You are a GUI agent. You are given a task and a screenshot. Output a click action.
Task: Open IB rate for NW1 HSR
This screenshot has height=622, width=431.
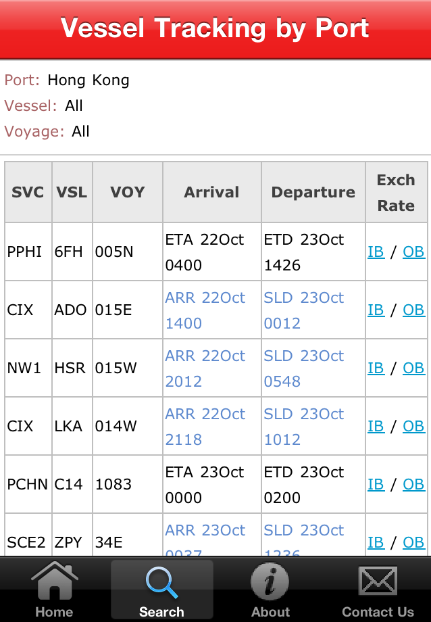pos(376,368)
